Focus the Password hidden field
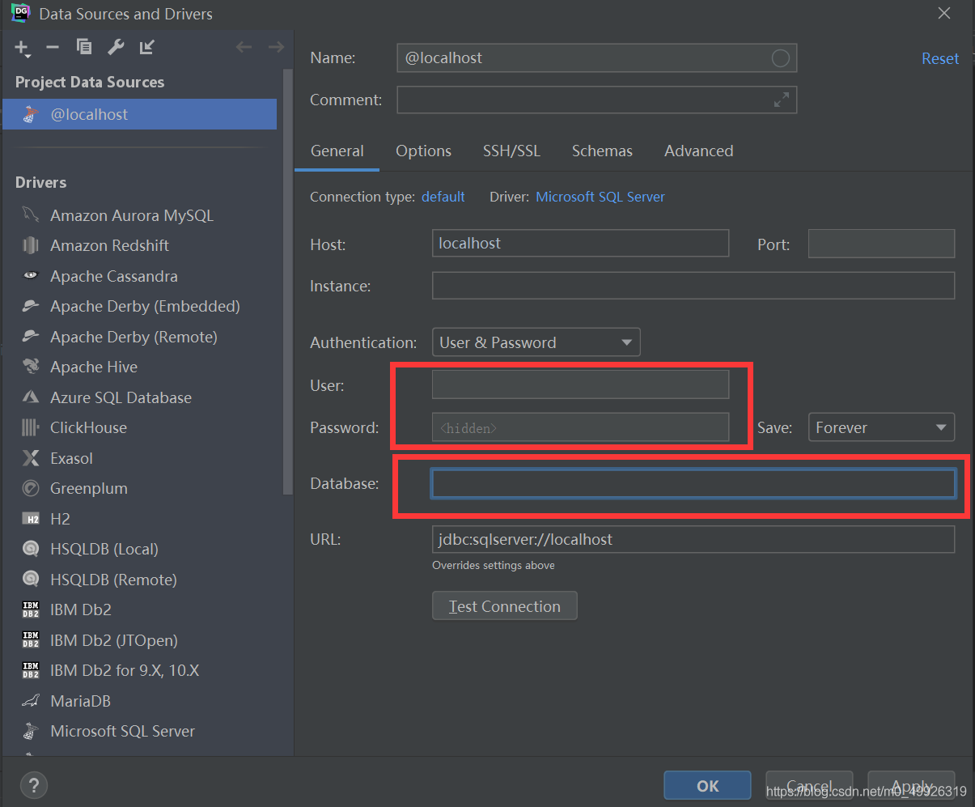 pyautogui.click(x=580, y=427)
